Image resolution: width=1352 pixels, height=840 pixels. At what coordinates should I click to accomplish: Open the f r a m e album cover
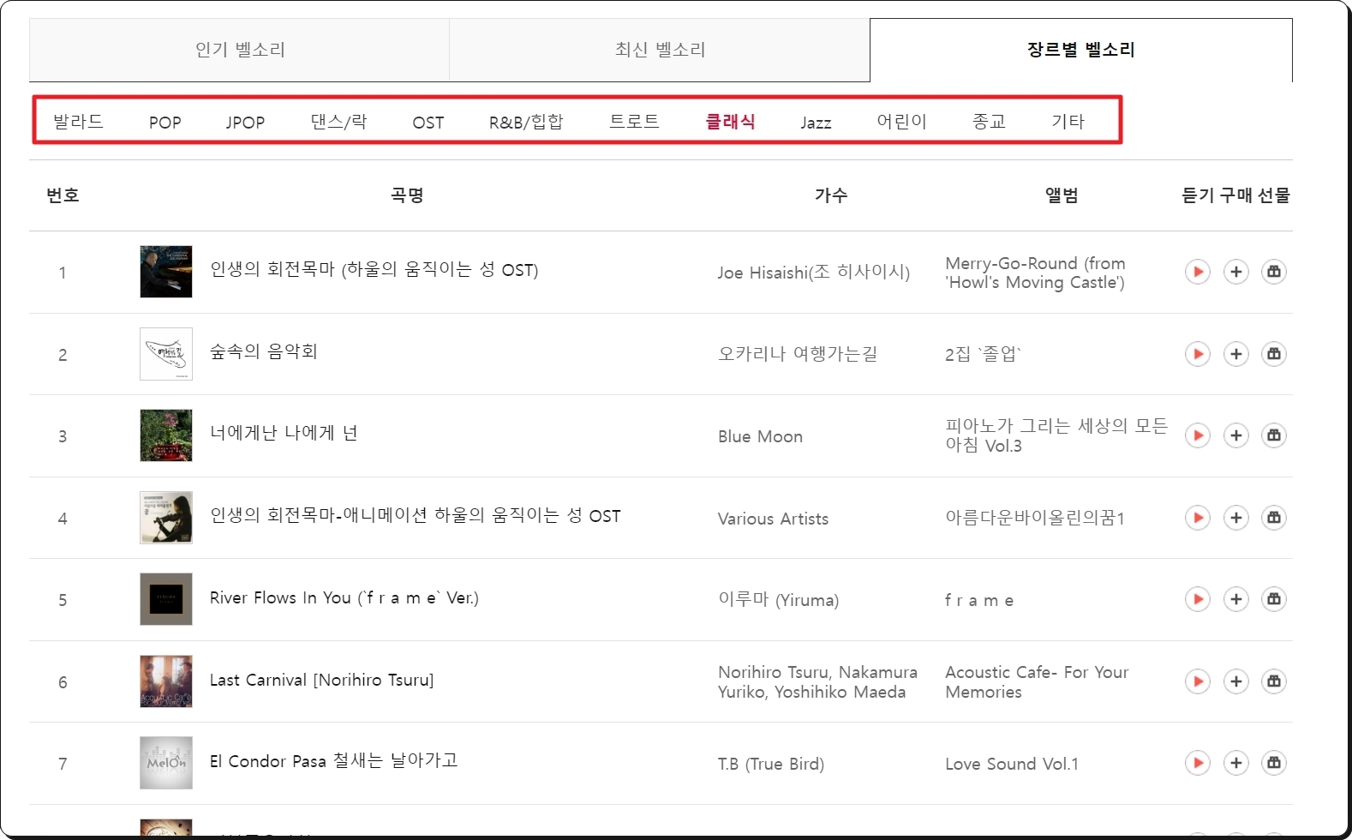click(x=166, y=599)
